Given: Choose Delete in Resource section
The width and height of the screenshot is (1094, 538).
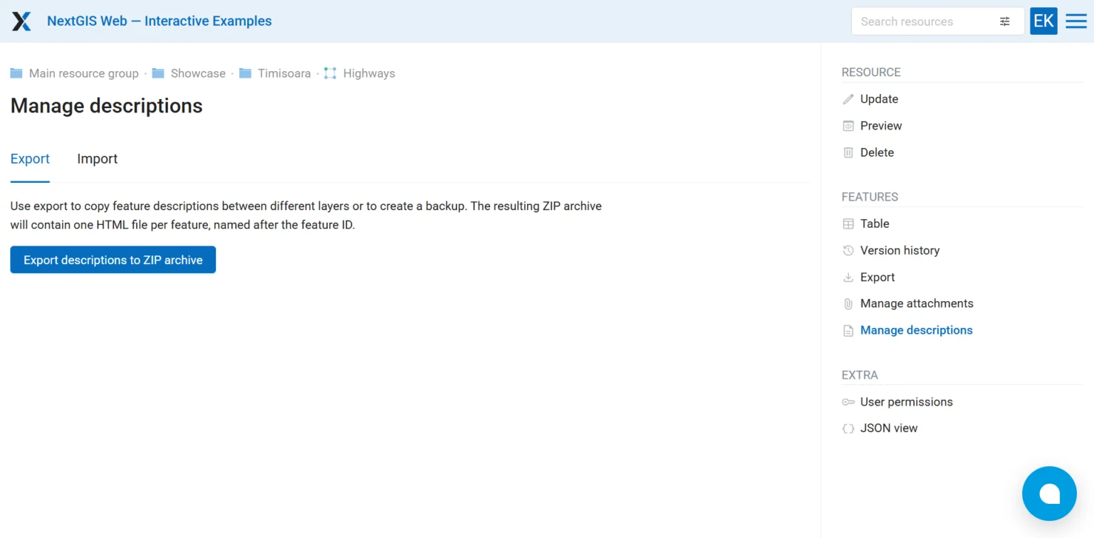Looking at the screenshot, I should point(877,152).
